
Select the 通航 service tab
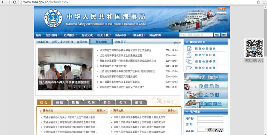(60, 102)
